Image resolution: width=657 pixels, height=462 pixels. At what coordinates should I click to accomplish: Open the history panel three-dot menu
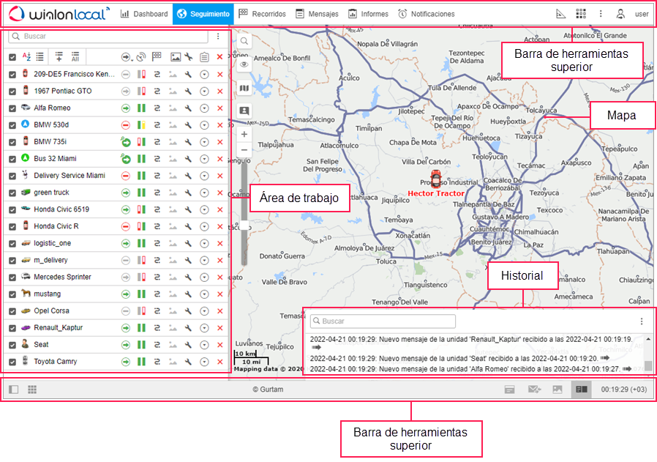[642, 321]
